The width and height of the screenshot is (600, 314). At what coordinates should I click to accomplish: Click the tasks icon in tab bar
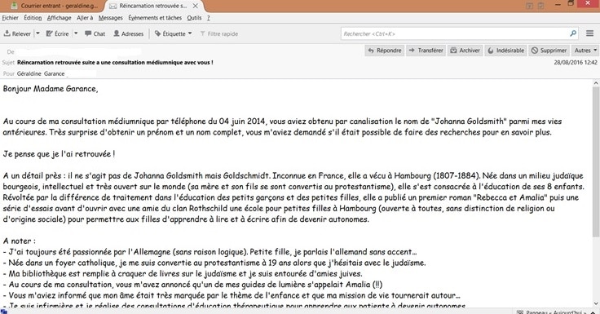click(541, 6)
